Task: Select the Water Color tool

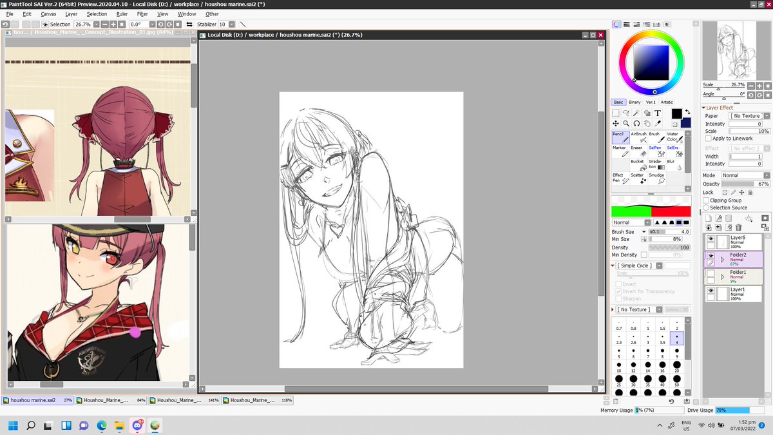Action: tap(674, 137)
